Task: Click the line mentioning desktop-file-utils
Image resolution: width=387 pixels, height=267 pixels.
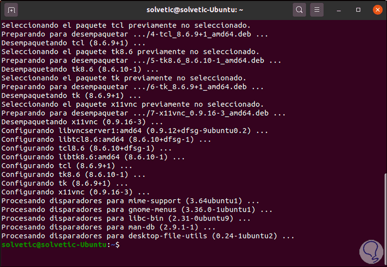Action: pos(148,236)
